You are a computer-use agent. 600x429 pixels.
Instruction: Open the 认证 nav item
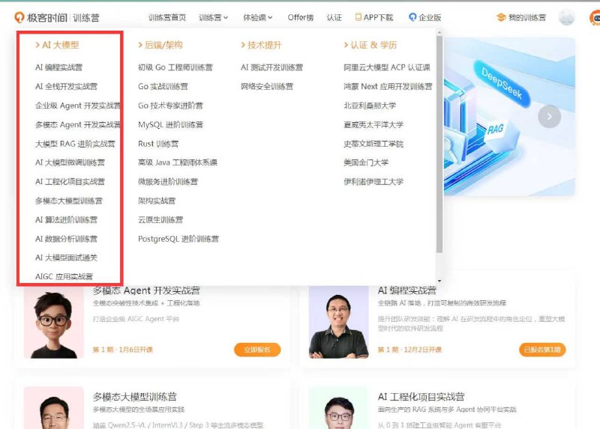[x=334, y=17]
